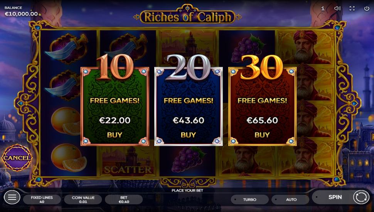
Task: Open the hamburger menu
Action: pos(12,197)
